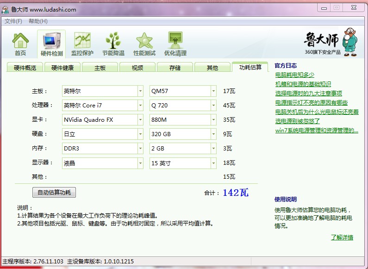The image size is (368, 269).
Task: Click the 45瓦 processor power value
Action: tap(229, 106)
